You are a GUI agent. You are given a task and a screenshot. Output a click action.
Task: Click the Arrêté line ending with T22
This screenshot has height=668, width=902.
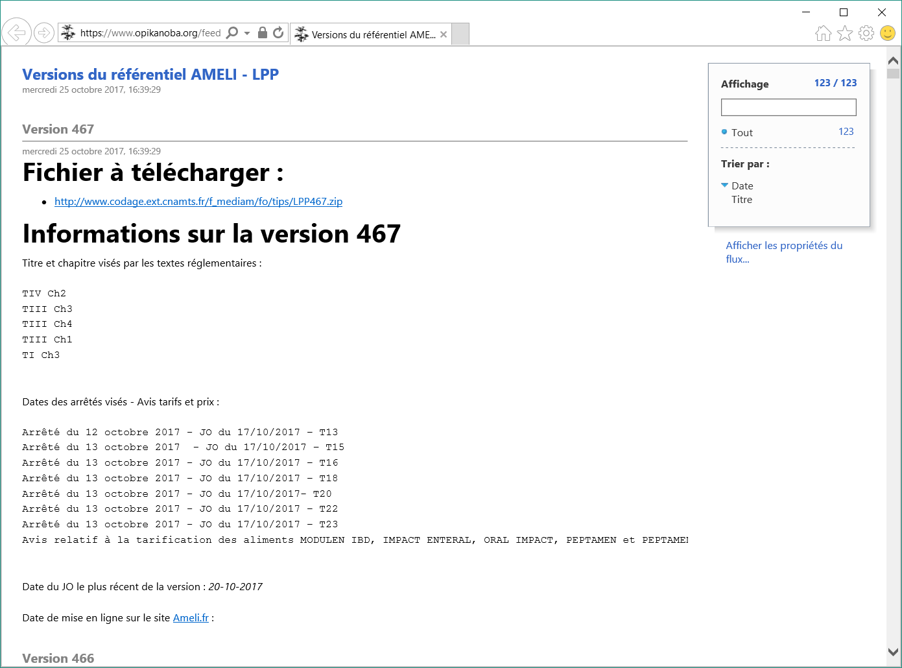180,509
